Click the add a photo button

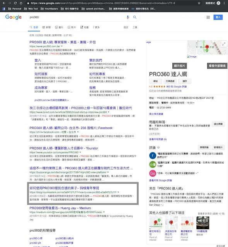[218, 147]
